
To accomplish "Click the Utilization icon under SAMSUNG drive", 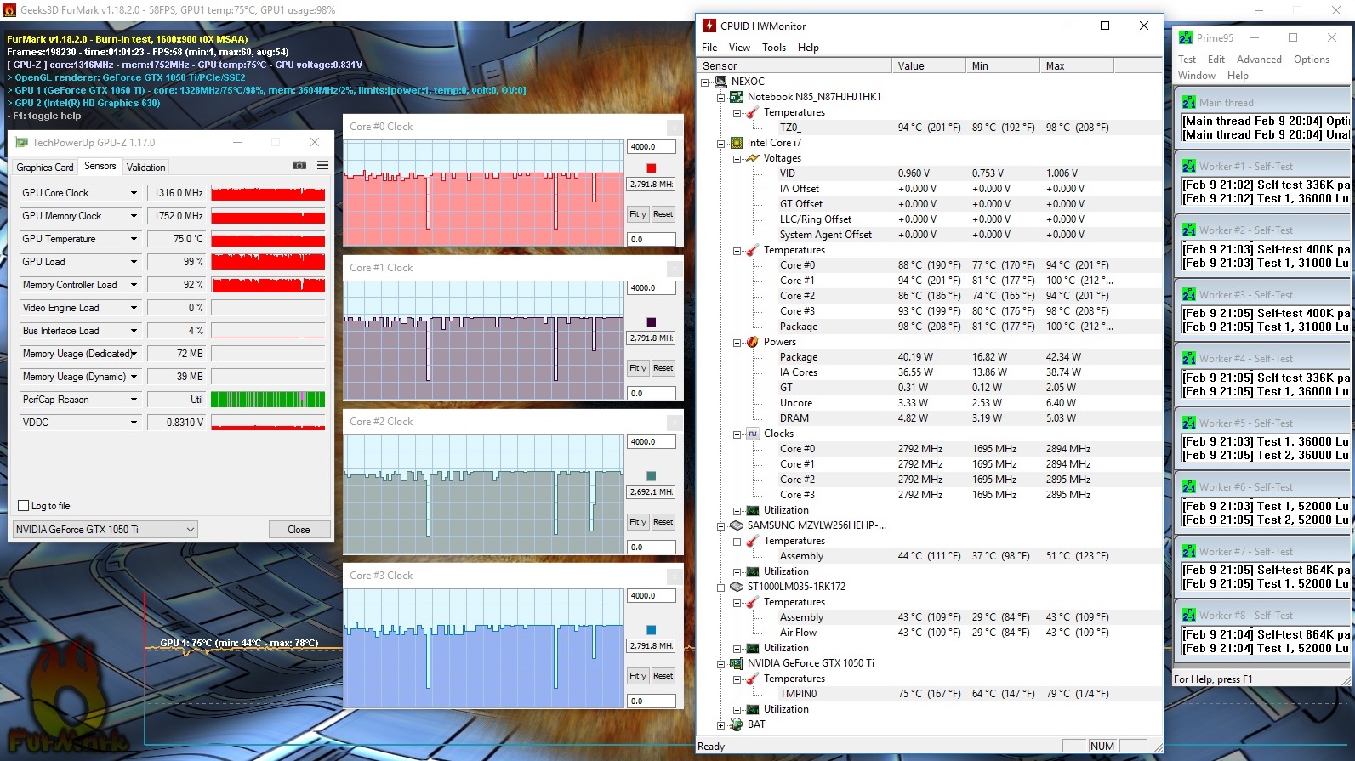I will (753, 571).
